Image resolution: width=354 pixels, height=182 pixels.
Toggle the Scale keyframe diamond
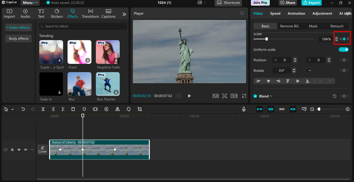[x=344, y=39]
